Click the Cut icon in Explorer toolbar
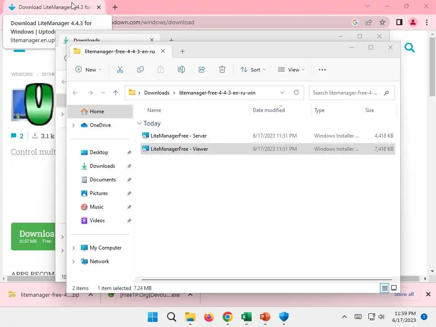The height and width of the screenshot is (327, 436). coord(120,69)
